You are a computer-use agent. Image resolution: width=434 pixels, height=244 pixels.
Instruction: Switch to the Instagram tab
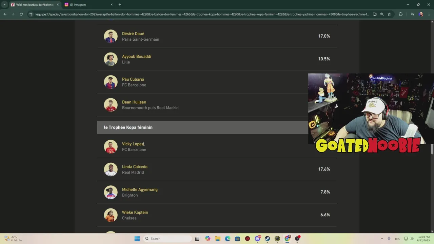point(89,4)
